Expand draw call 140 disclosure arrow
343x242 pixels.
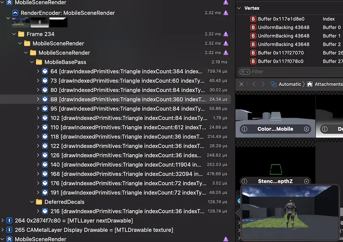click(38, 165)
